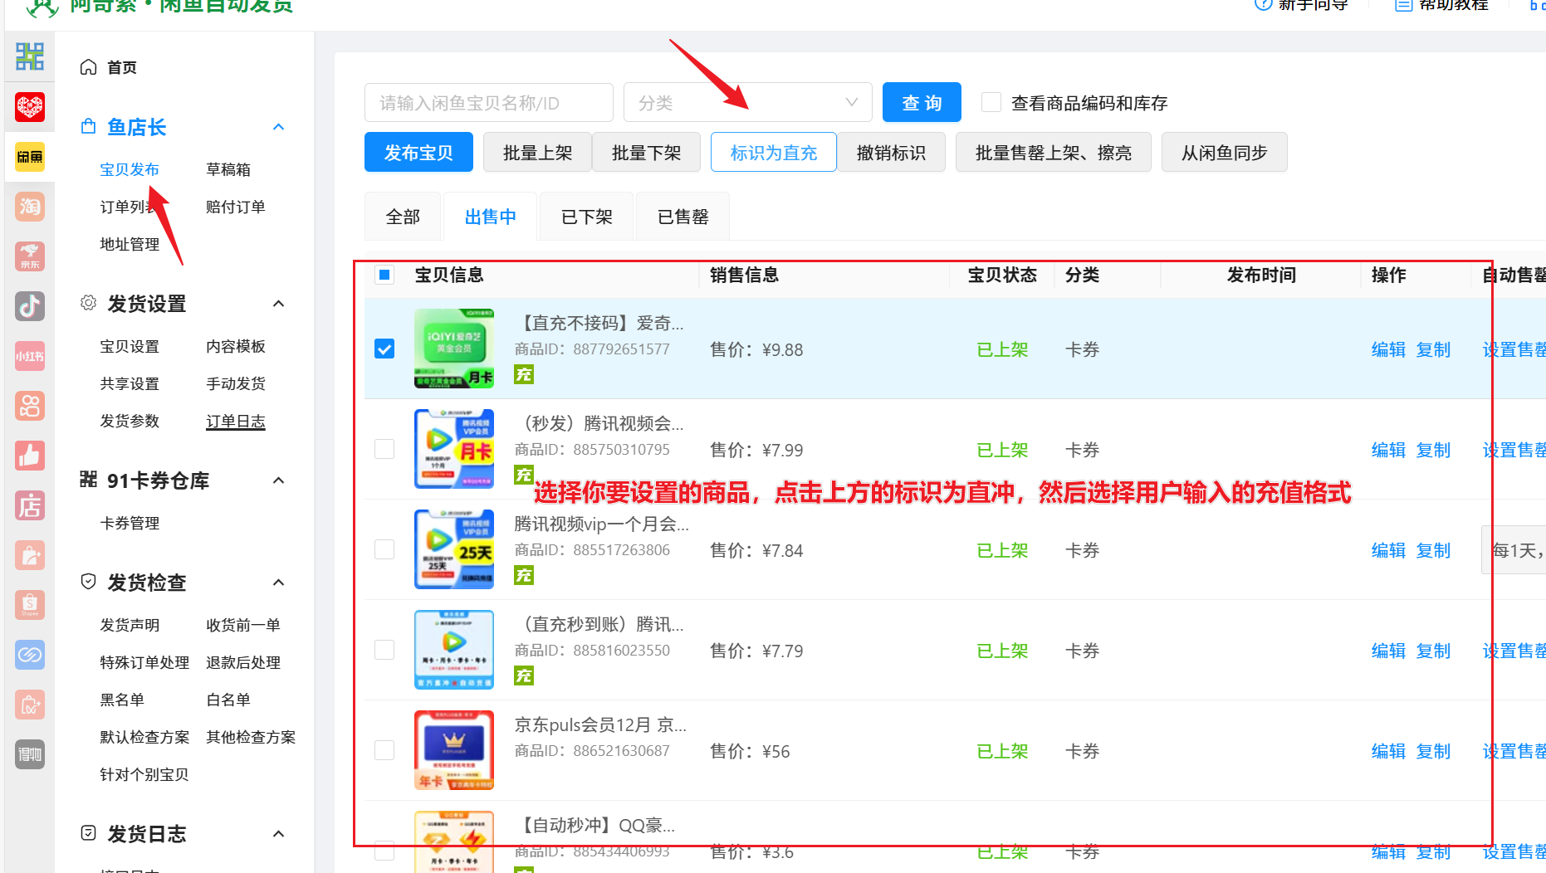Open 地址管理 in the sidebar menu
Image resolution: width=1546 pixels, height=873 pixels.
pyautogui.click(x=130, y=244)
